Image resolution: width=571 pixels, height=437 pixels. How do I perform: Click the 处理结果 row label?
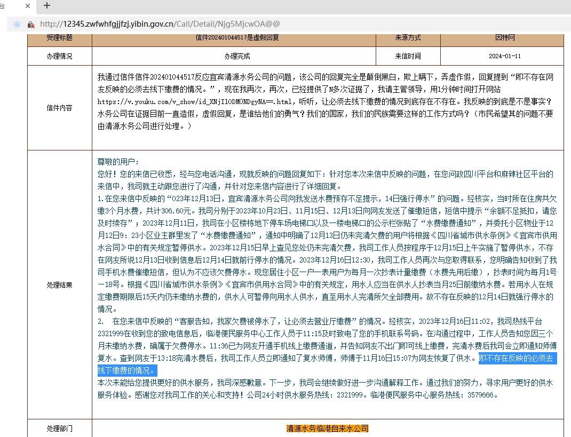tap(59, 285)
